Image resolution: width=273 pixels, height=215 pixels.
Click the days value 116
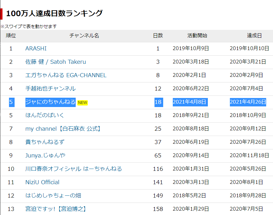158,169
